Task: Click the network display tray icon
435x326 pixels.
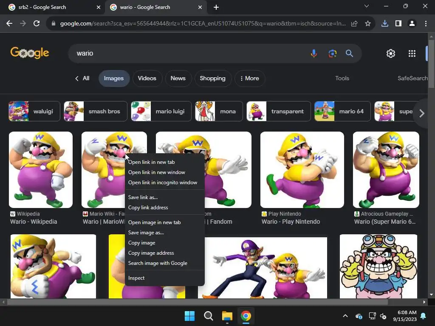Action: 372,316
